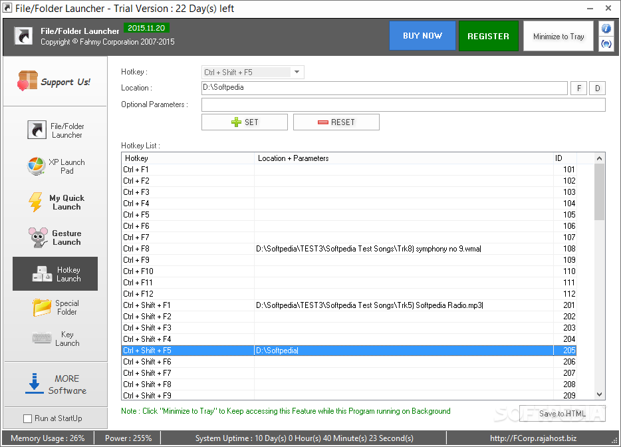Screen dimensions: 621x447
Task: Click the File/Folder Launcher logo in header
Action: [24, 36]
